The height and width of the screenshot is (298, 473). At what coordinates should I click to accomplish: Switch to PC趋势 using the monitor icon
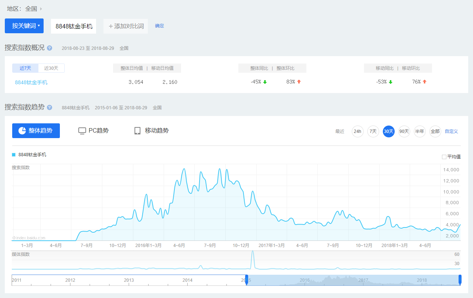[x=82, y=130]
